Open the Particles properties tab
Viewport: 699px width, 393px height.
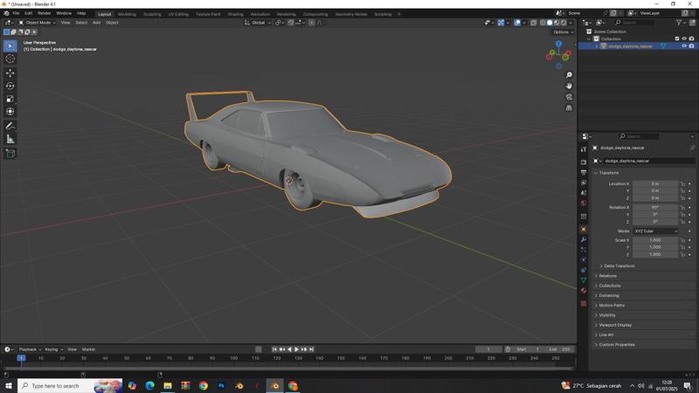point(584,250)
